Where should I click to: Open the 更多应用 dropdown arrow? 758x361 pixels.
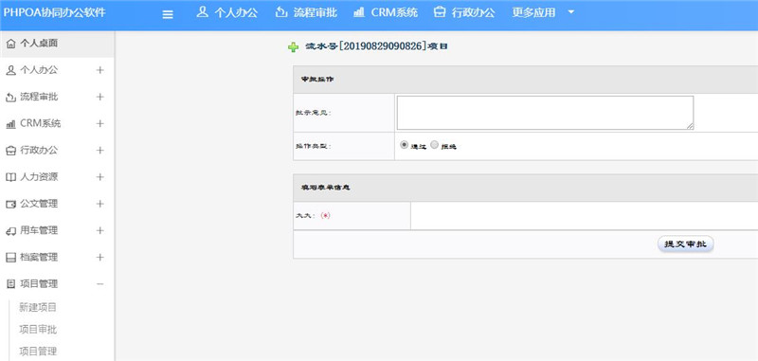[571, 12]
